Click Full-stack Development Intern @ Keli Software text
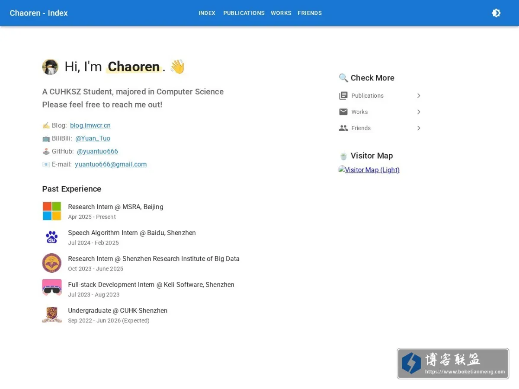The image size is (519, 389). click(x=151, y=284)
